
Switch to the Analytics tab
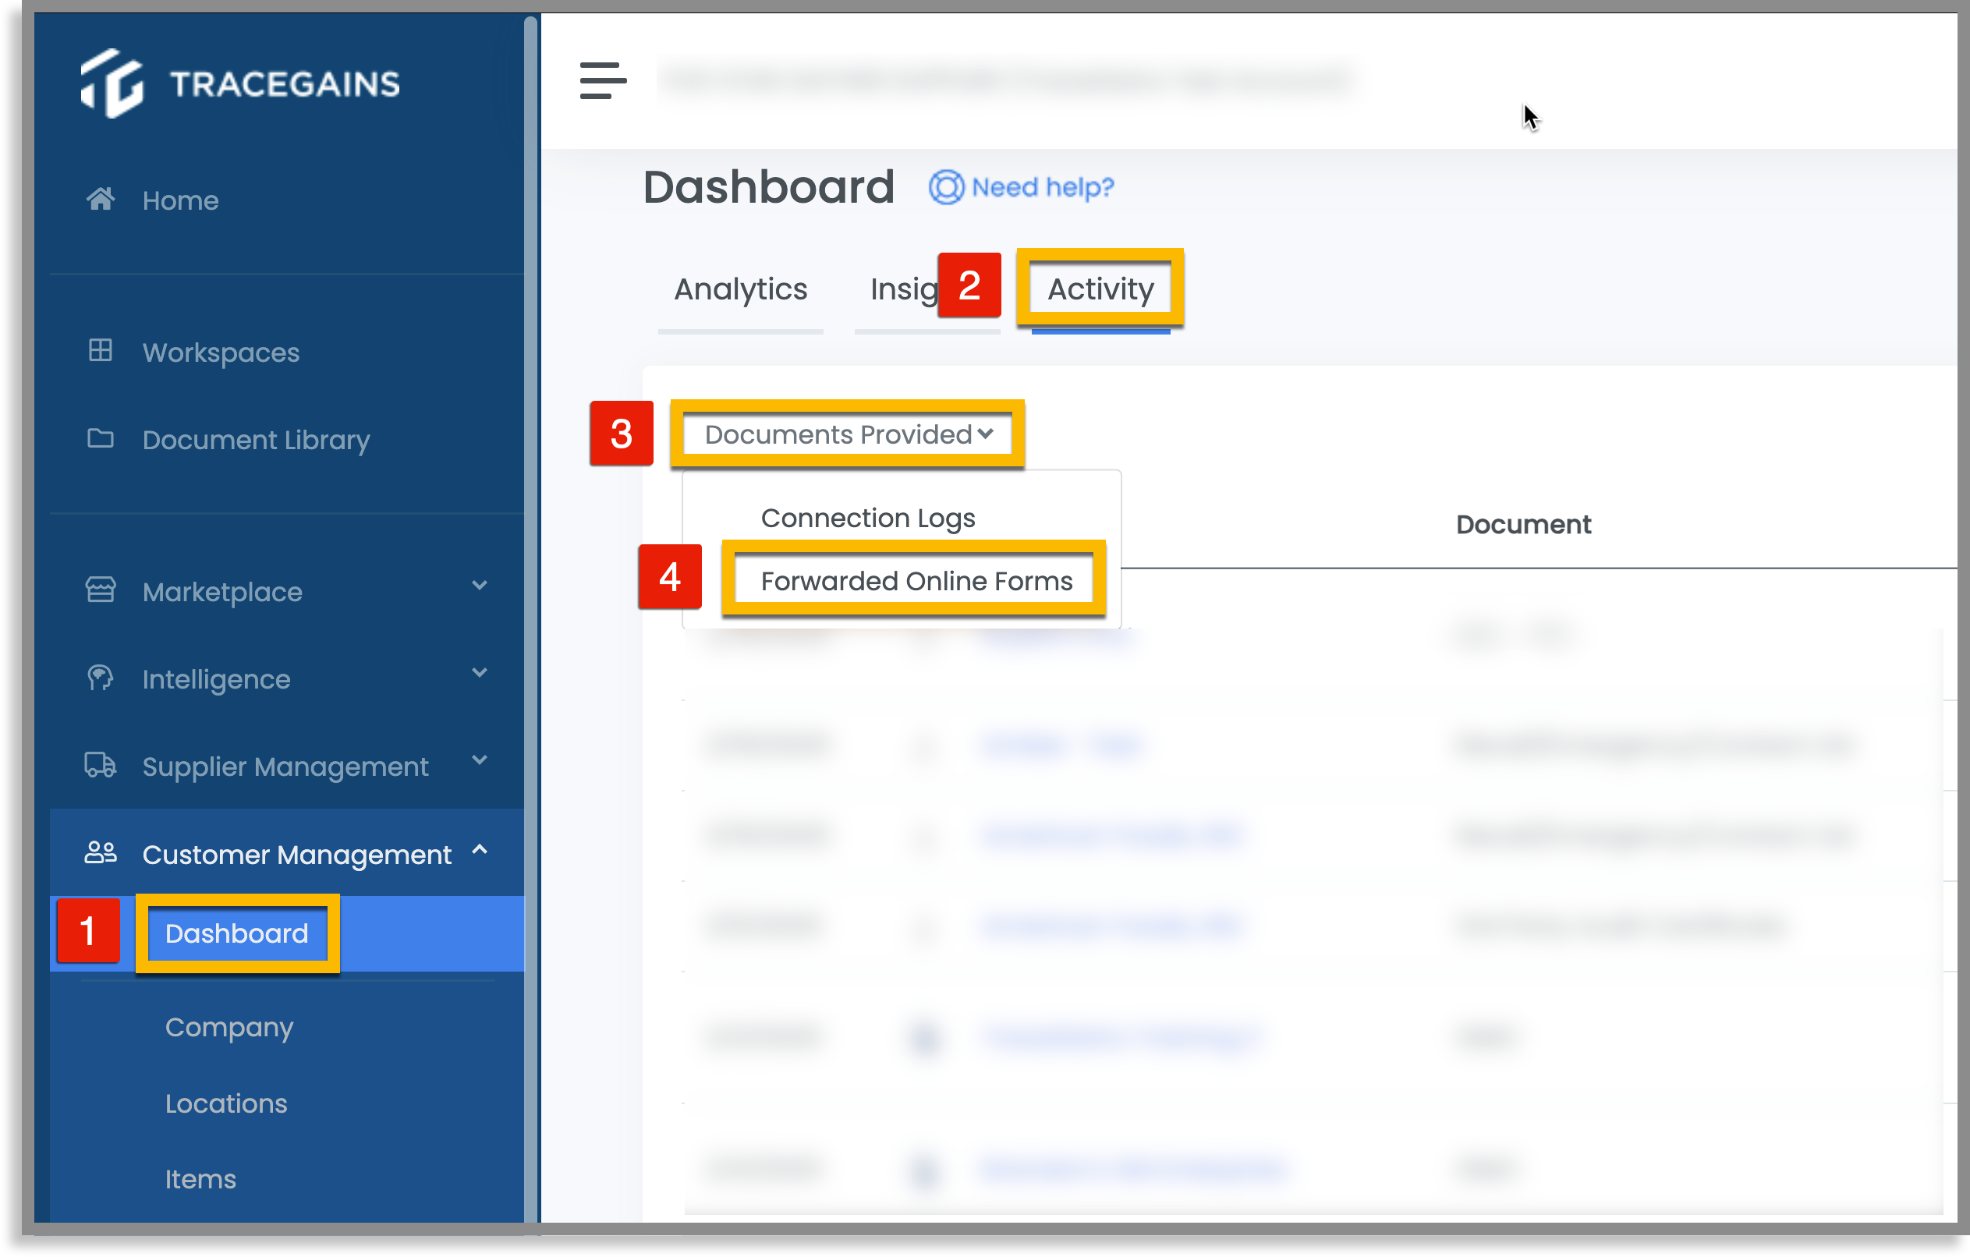coord(740,289)
